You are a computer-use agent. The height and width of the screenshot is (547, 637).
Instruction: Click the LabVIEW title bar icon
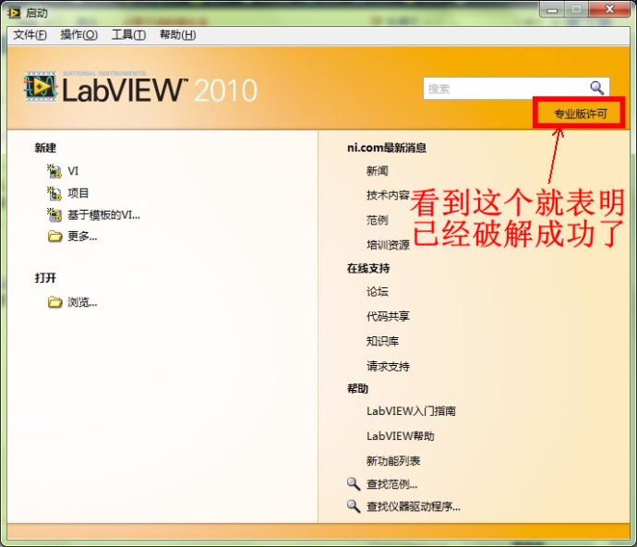tap(14, 13)
